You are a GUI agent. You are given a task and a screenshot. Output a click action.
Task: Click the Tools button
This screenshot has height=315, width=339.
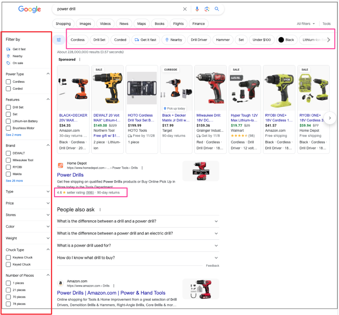tap(326, 24)
